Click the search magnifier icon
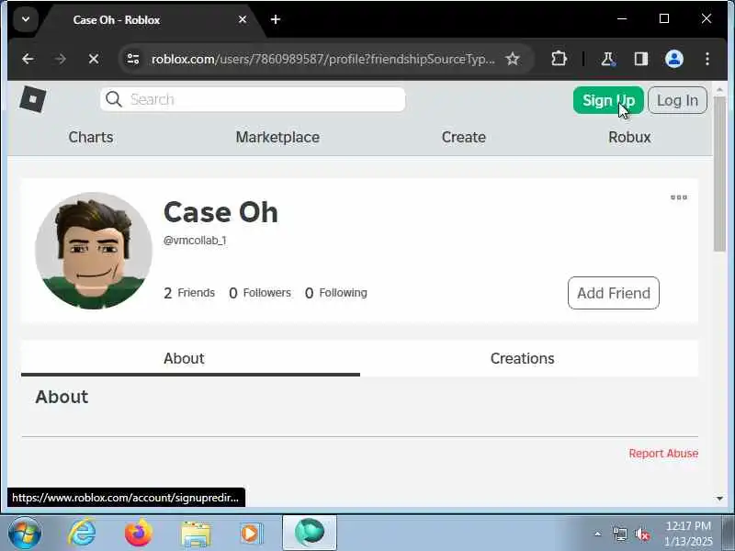This screenshot has width=735, height=551. coord(113,99)
